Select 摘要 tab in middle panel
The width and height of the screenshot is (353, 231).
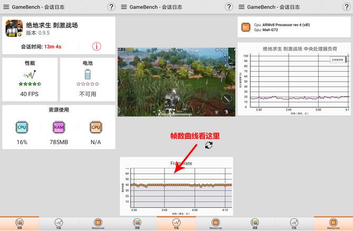coord(137,224)
